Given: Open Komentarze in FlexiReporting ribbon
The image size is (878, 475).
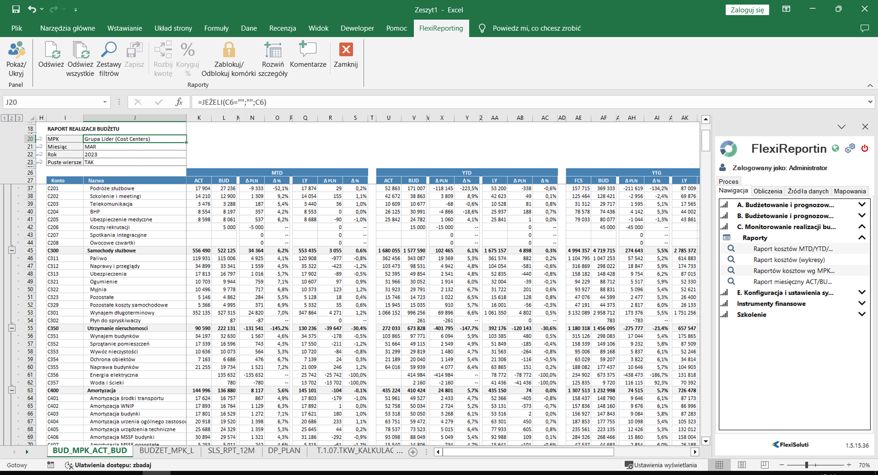Looking at the screenshot, I should [x=308, y=51].
